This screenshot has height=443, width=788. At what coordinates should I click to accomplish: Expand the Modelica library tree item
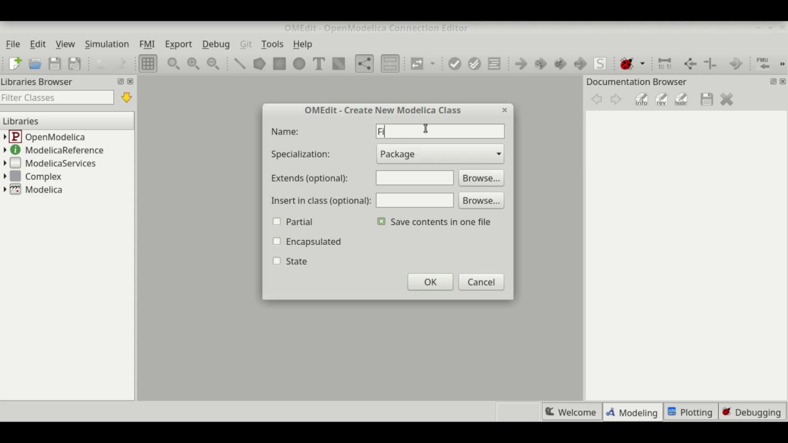click(x=5, y=190)
